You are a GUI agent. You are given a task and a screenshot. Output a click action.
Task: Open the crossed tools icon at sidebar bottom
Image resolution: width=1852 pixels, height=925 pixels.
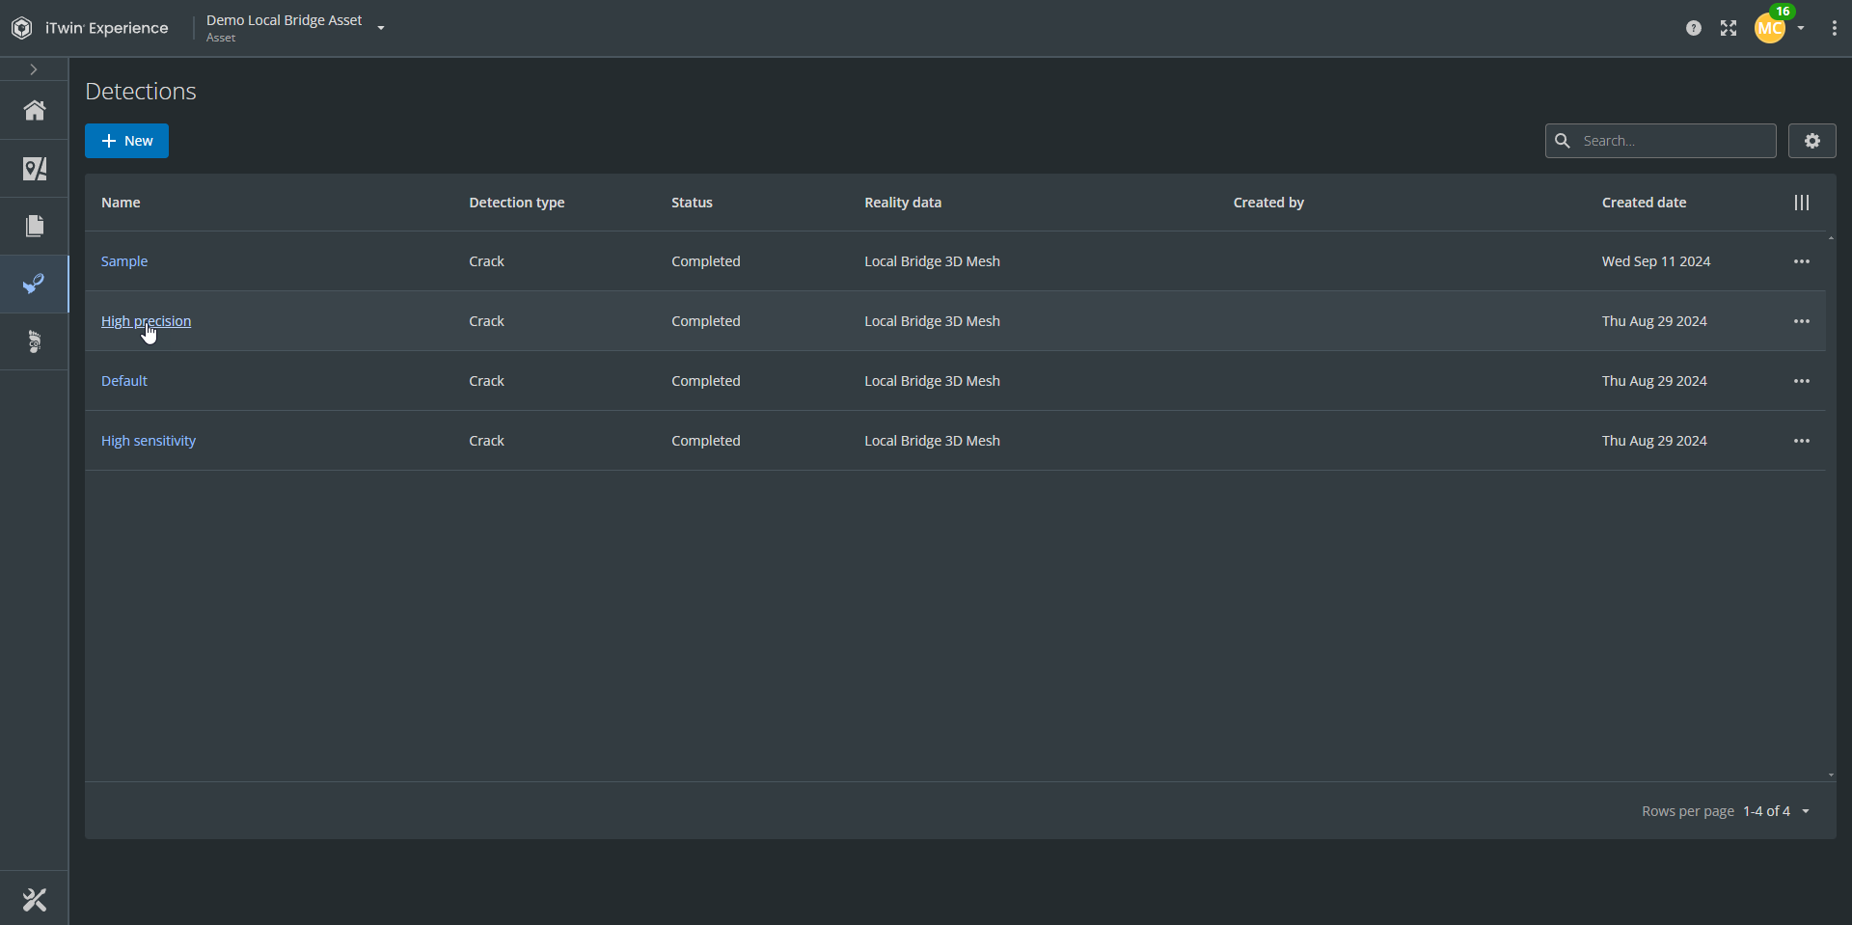tap(35, 900)
